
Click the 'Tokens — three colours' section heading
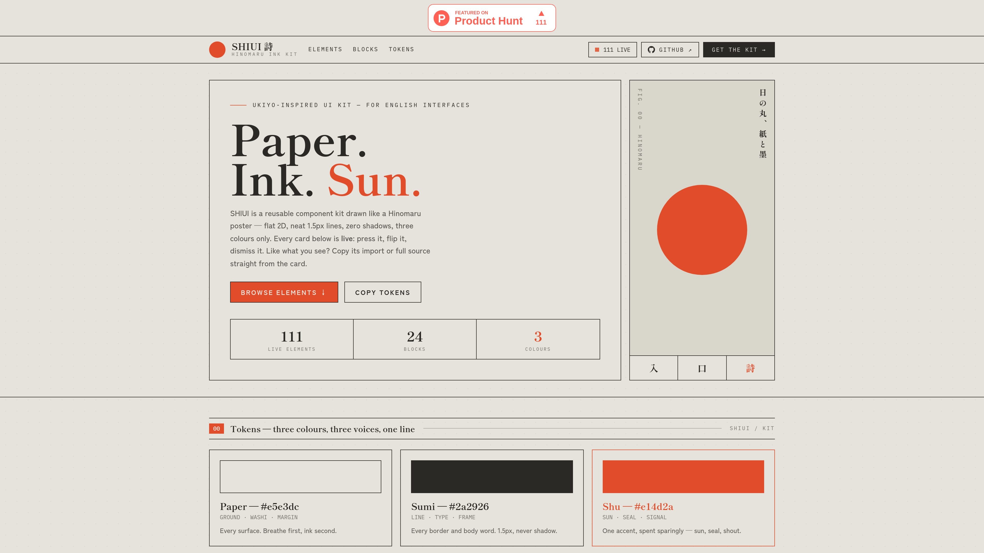(x=322, y=429)
